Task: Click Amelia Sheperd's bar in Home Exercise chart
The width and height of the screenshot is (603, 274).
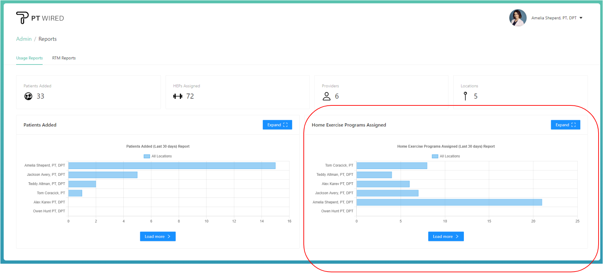Action: (x=449, y=202)
